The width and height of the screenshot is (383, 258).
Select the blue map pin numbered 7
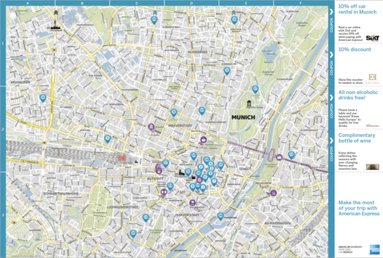214,182
